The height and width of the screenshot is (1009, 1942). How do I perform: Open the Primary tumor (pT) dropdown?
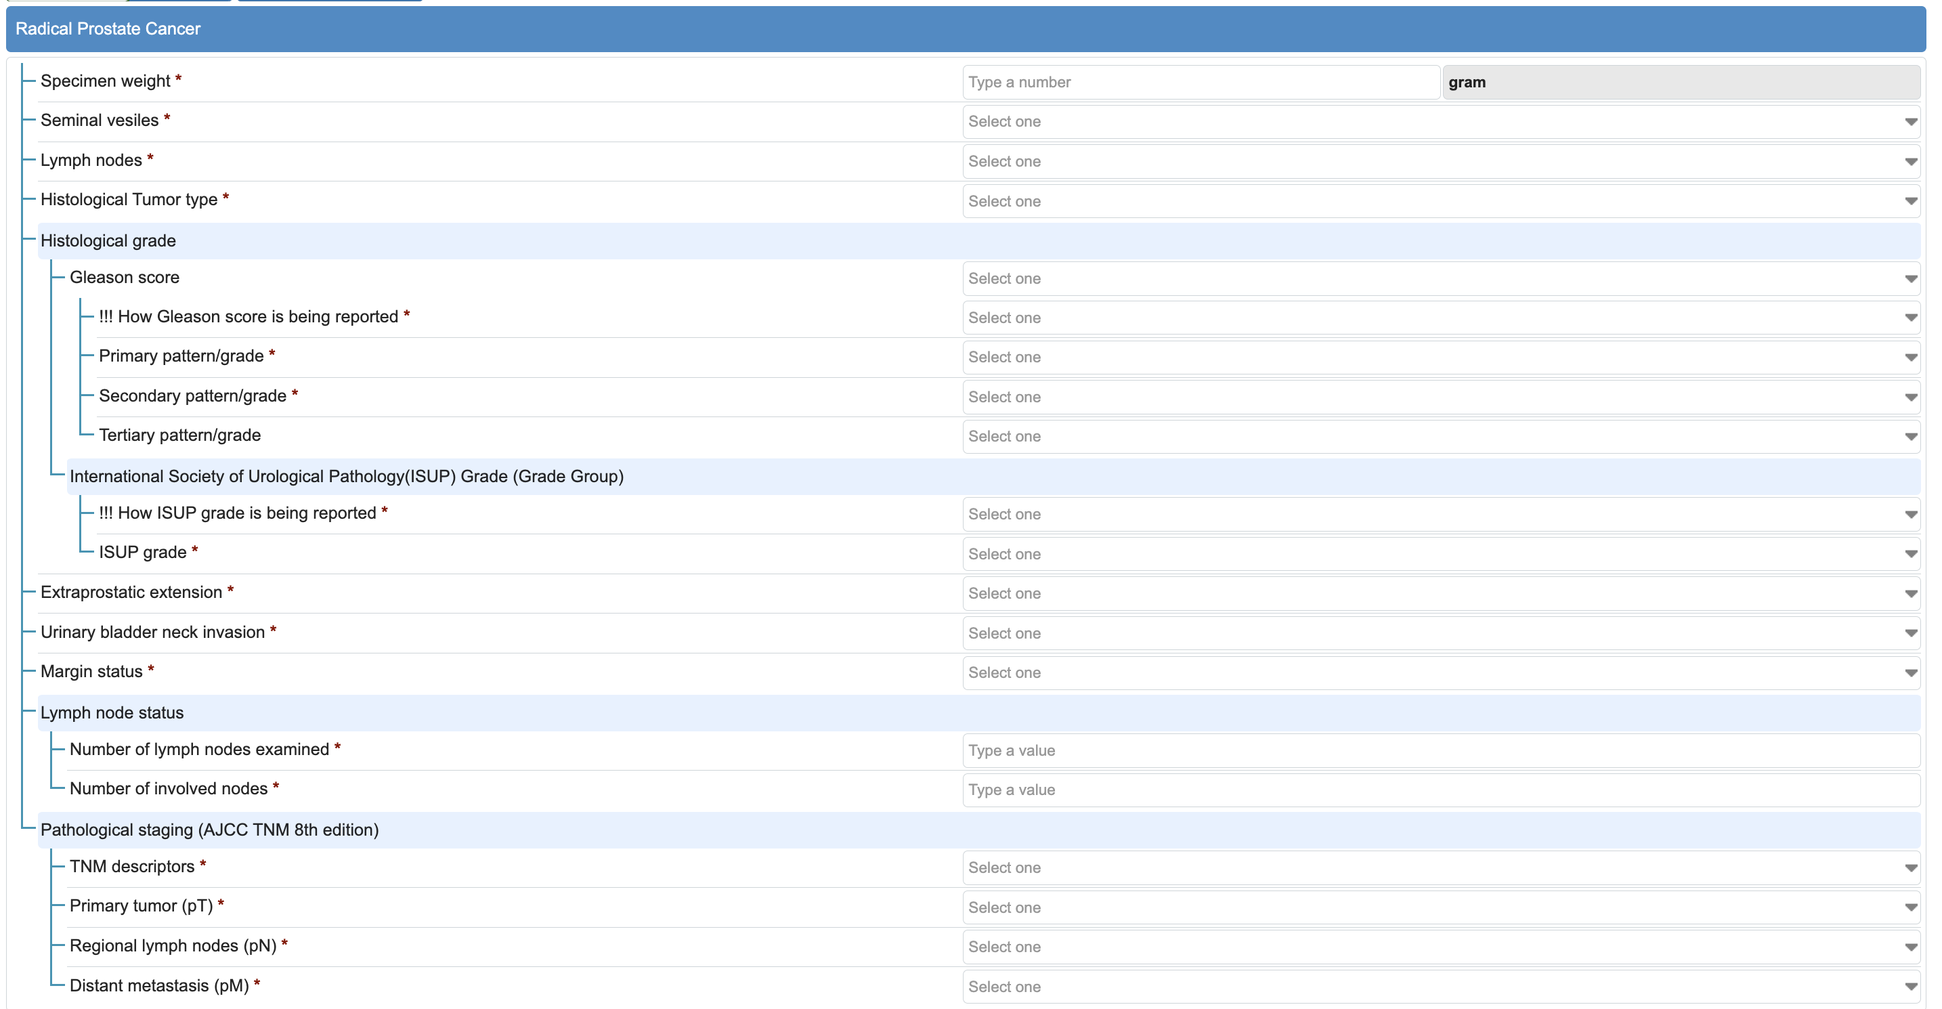[1440, 907]
